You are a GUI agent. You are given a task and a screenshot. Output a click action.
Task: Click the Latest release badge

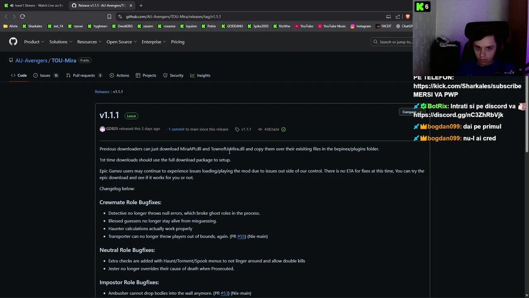(131, 116)
